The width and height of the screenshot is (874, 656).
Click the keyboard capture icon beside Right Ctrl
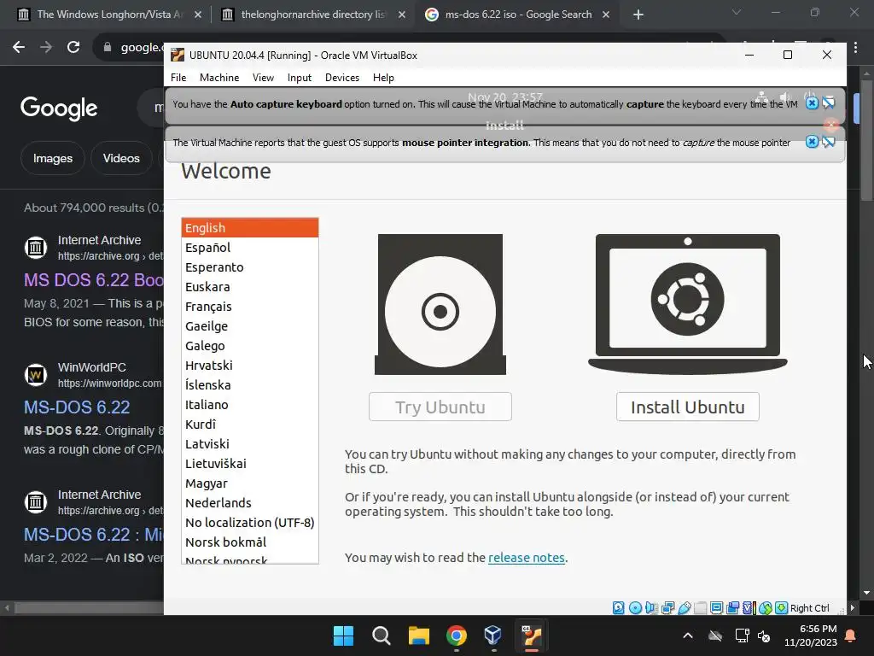(782, 608)
